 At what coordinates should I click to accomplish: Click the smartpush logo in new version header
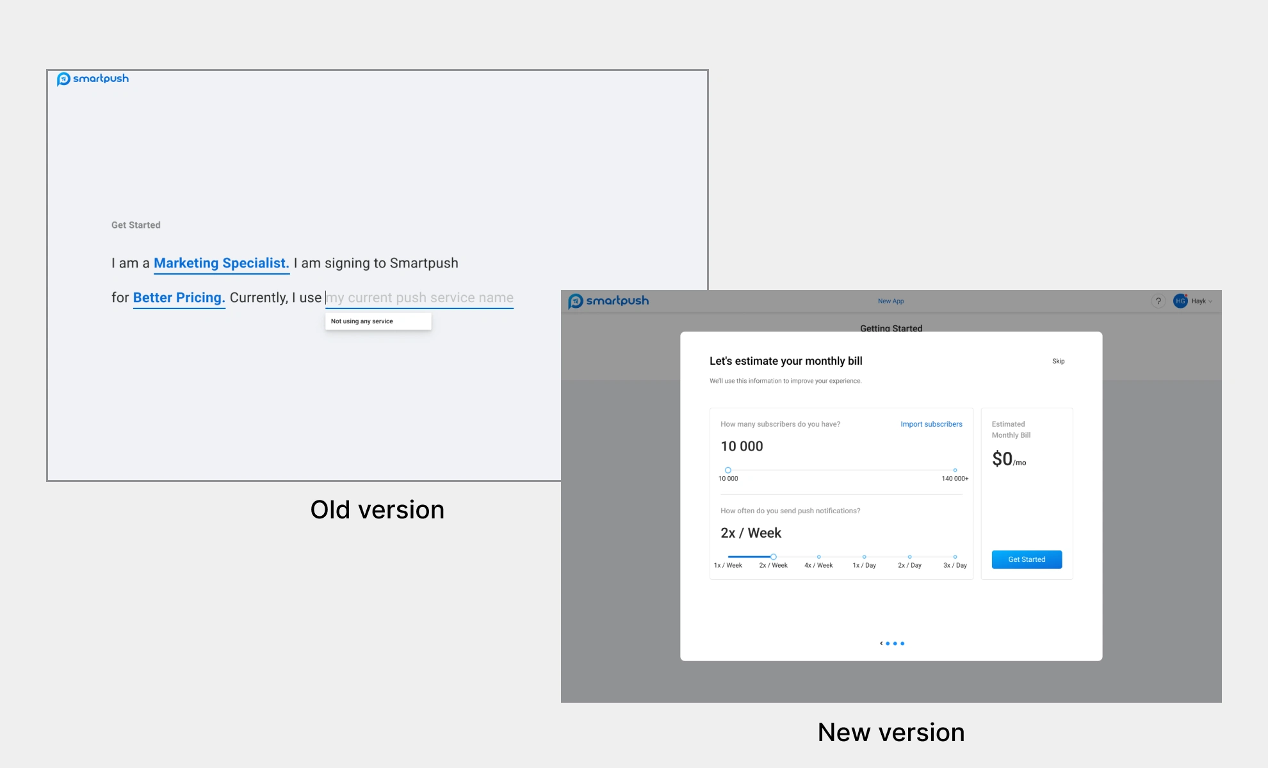(608, 300)
